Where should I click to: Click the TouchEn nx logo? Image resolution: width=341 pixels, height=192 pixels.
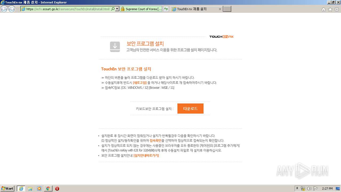(x=221, y=37)
